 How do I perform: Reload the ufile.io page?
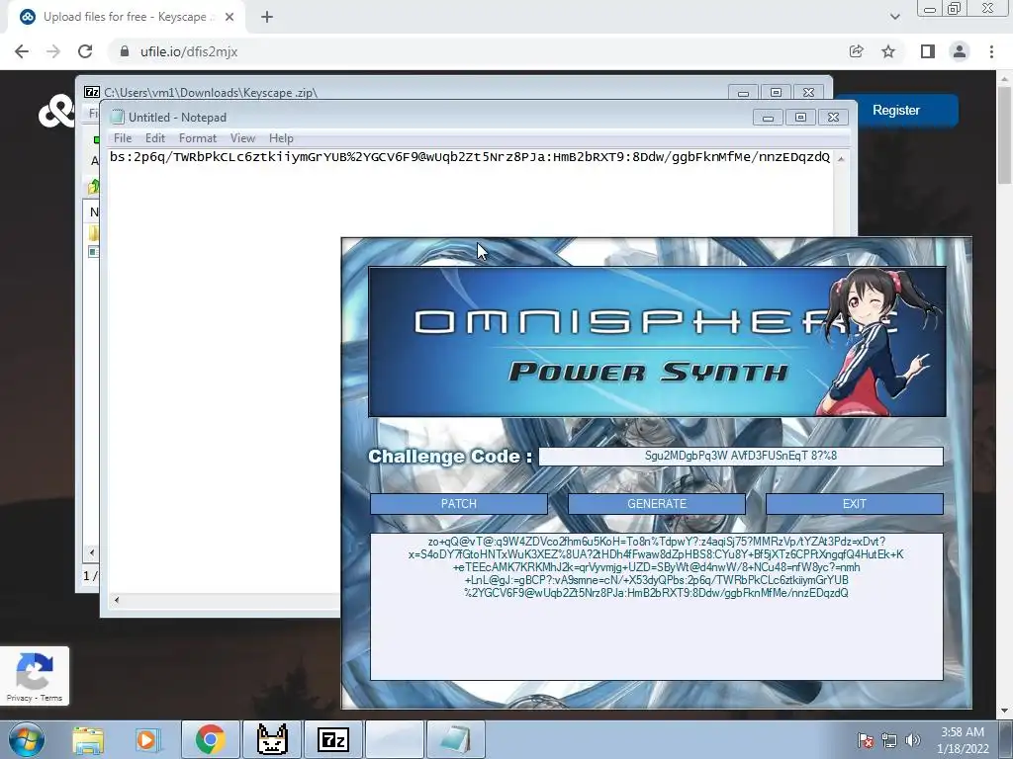point(85,51)
